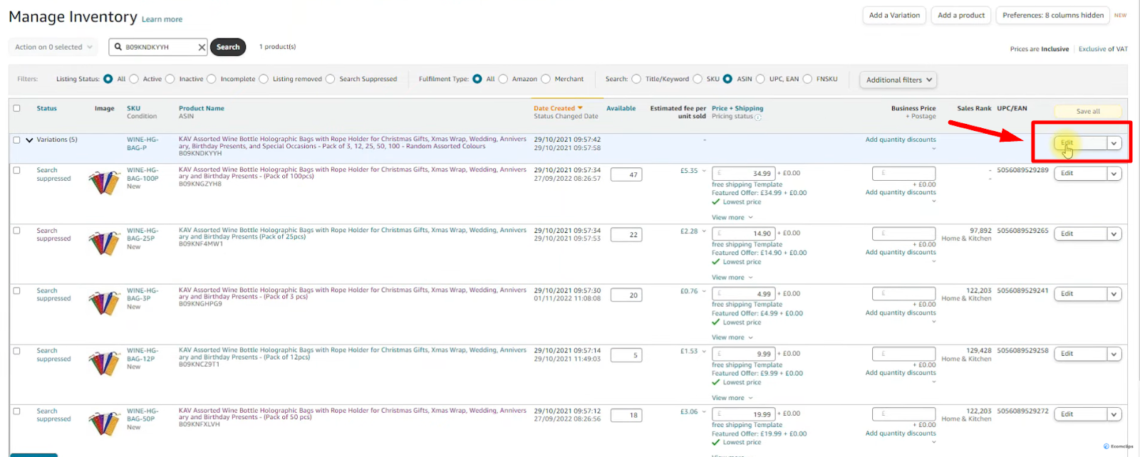Tick the checkbox for the WINE-HG-BAG-12P row
Image resolution: width=1140 pixels, height=457 pixels.
point(16,351)
